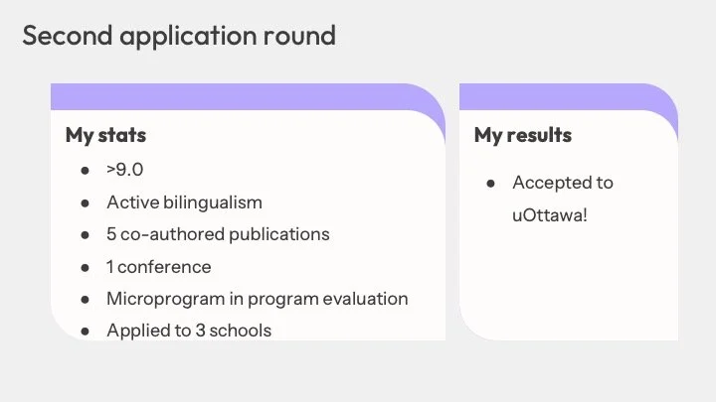Click the 'Accepted to' result text
The image size is (716, 402).
(563, 183)
